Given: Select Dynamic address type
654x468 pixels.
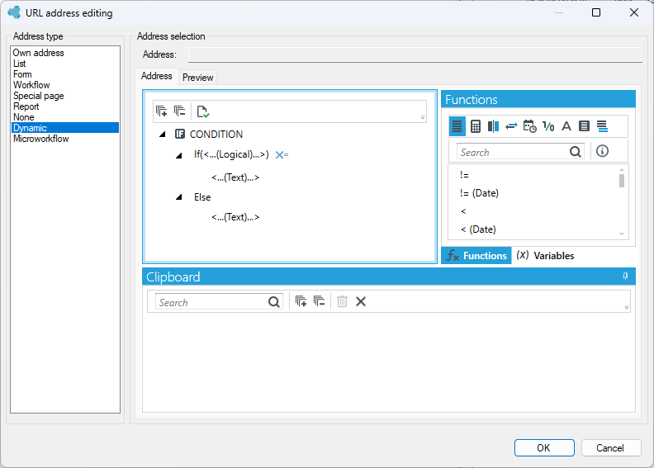Looking at the screenshot, I should coord(65,128).
